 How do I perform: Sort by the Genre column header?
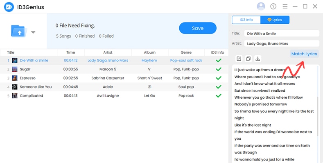click(x=186, y=52)
